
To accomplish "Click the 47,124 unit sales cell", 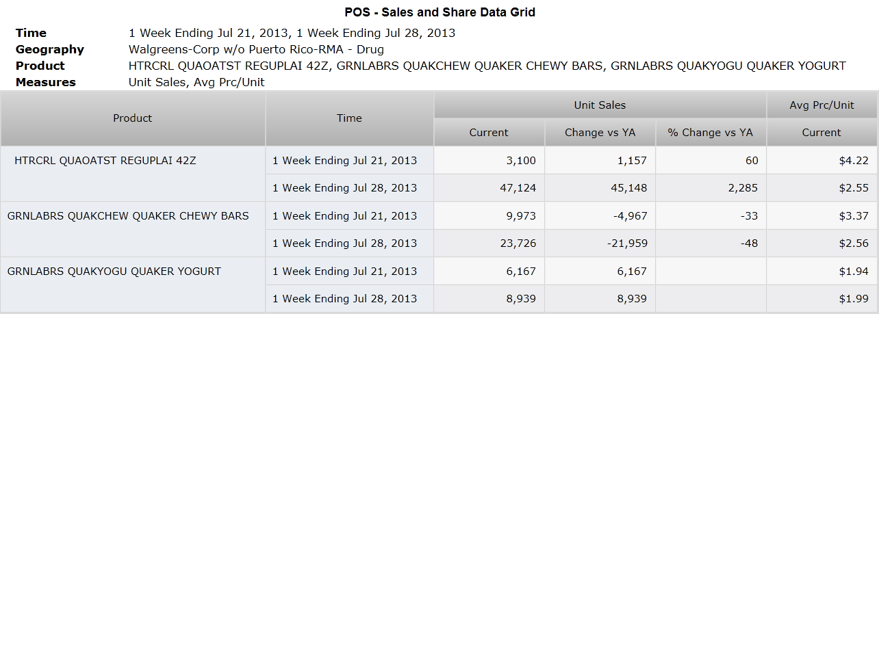I will pyautogui.click(x=489, y=187).
